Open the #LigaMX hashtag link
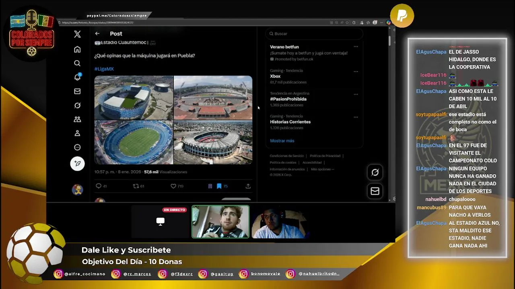515x289 pixels. coord(104,69)
